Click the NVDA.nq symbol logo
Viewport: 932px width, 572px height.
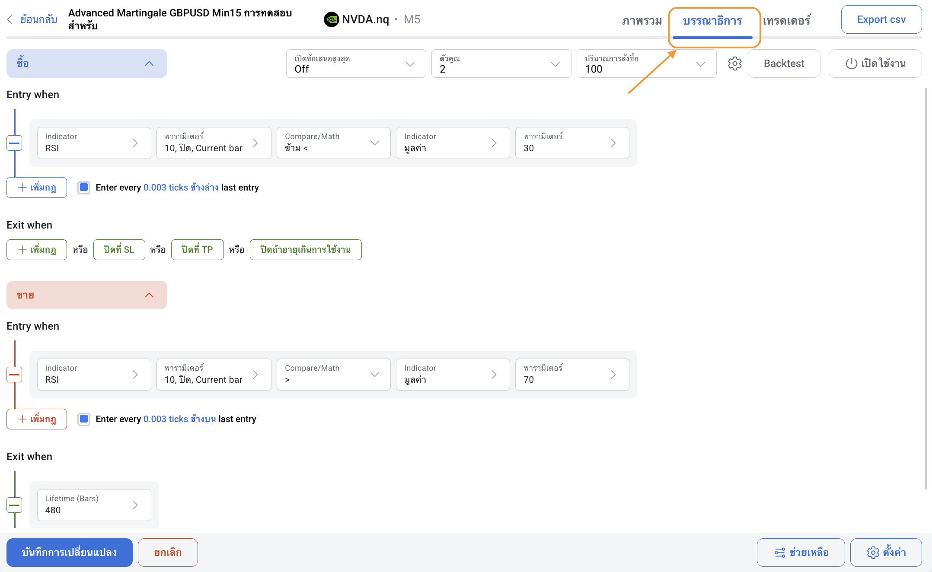(x=331, y=19)
